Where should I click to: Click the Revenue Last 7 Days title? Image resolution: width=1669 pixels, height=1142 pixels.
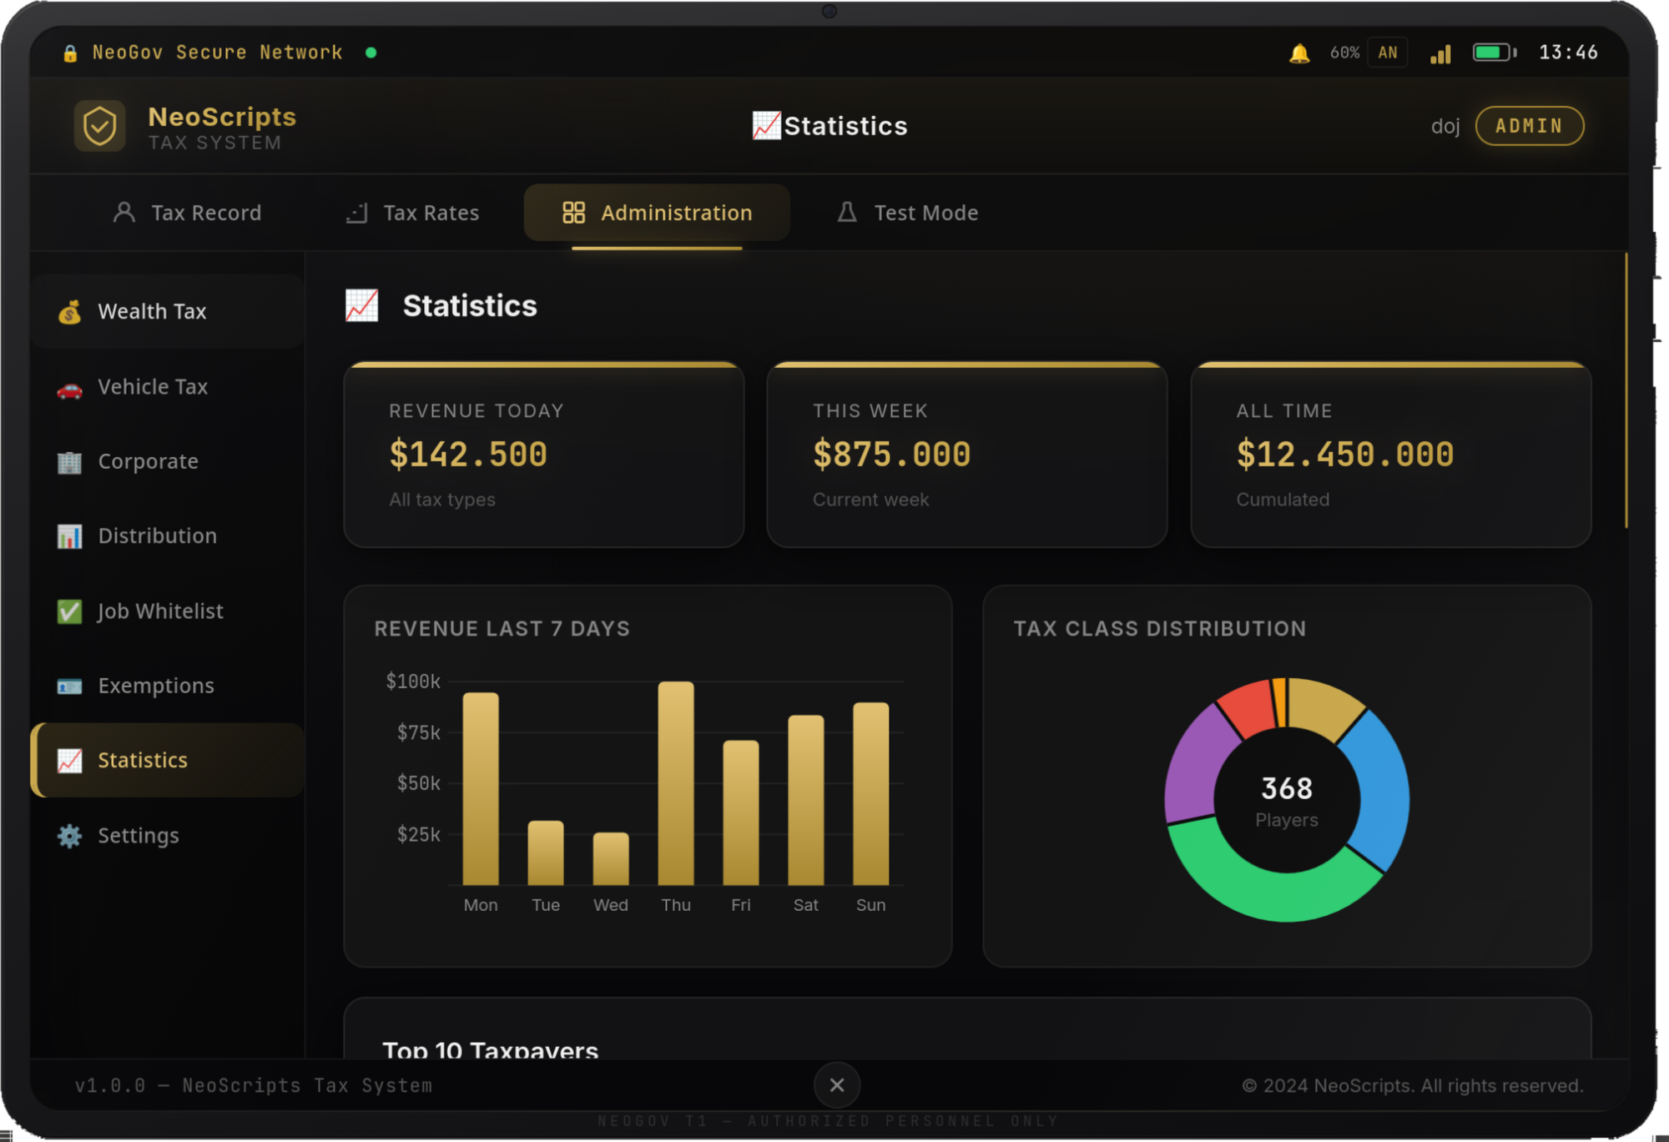[x=502, y=629]
